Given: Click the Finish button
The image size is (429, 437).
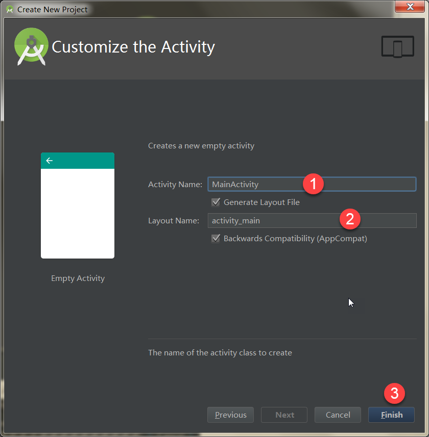Looking at the screenshot, I should point(391,415).
